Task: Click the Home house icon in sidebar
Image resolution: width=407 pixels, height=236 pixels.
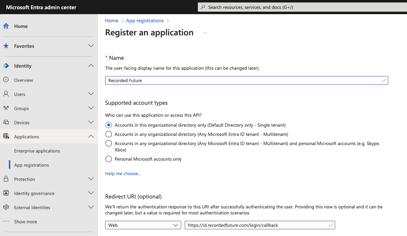Action: coord(6,26)
